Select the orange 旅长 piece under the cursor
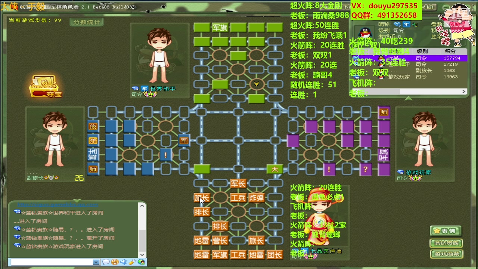This screenshot has width=478, height=269. [202, 198]
